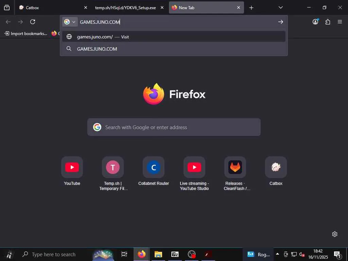Open 7-Zip from the taskbar
The image size is (348, 261).
pos(175,254)
